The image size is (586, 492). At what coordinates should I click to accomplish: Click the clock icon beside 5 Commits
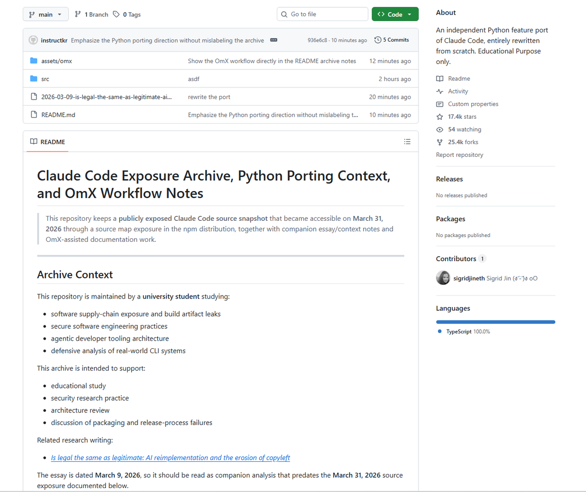pyautogui.click(x=377, y=40)
